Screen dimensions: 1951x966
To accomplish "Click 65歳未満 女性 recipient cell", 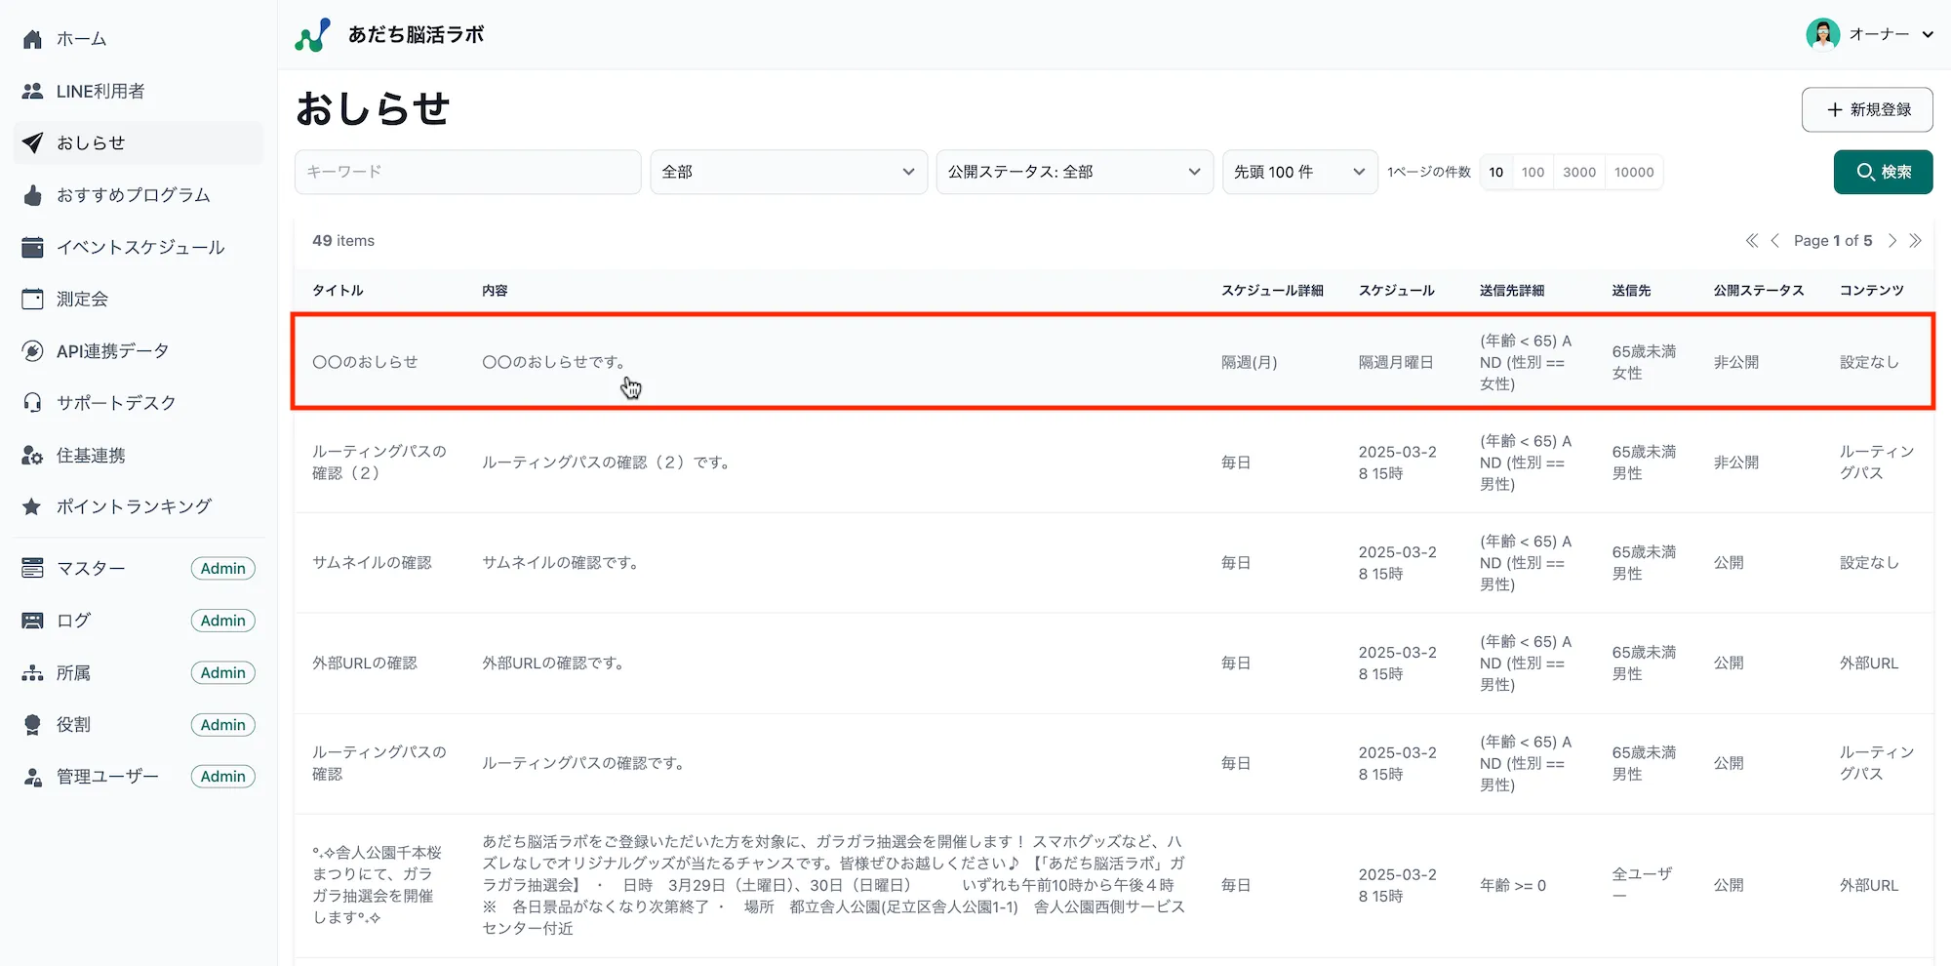I will tap(1644, 362).
